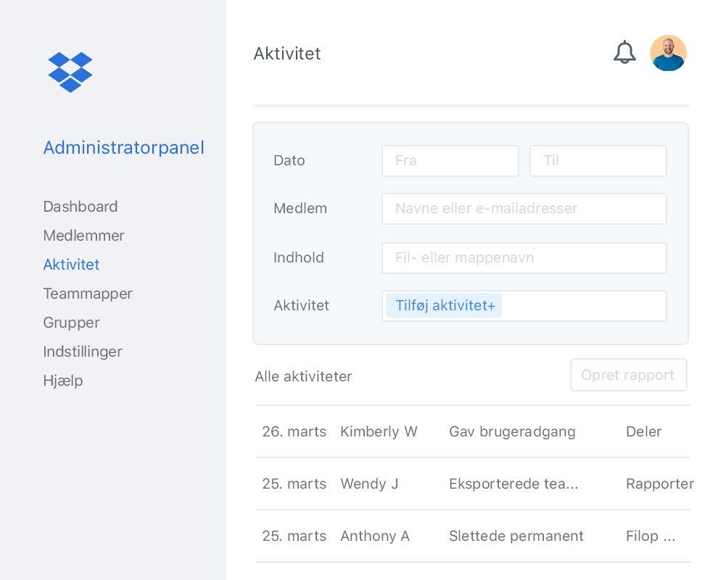Click the Fil- eller mappenavn field
Image resolution: width=718 pixels, height=580 pixels.
[x=524, y=258]
